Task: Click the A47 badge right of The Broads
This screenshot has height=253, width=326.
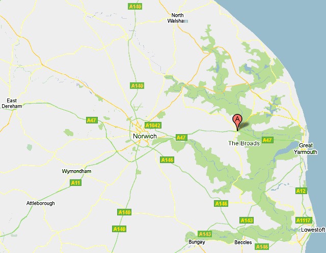Action: click(x=267, y=140)
